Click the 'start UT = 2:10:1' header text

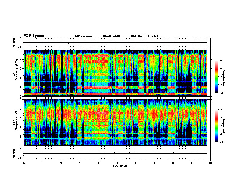tap(145, 36)
